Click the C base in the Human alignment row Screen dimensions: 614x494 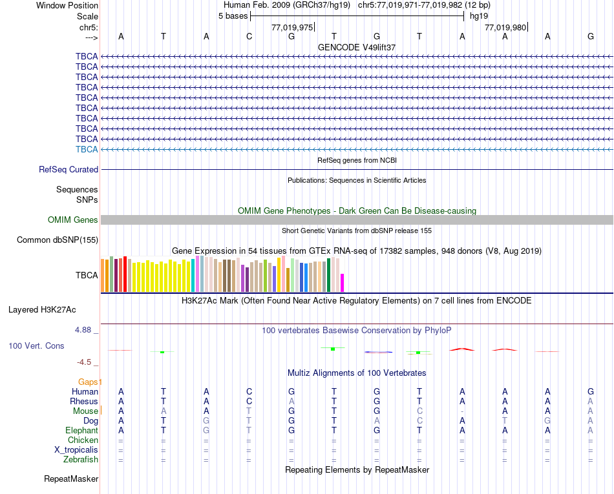pos(249,391)
